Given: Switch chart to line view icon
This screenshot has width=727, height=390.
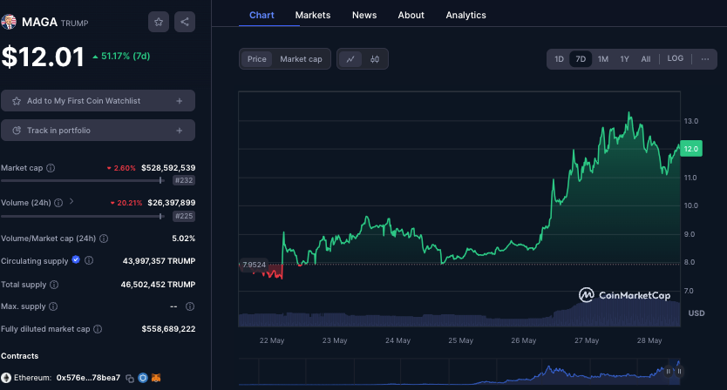Looking at the screenshot, I should click(350, 59).
